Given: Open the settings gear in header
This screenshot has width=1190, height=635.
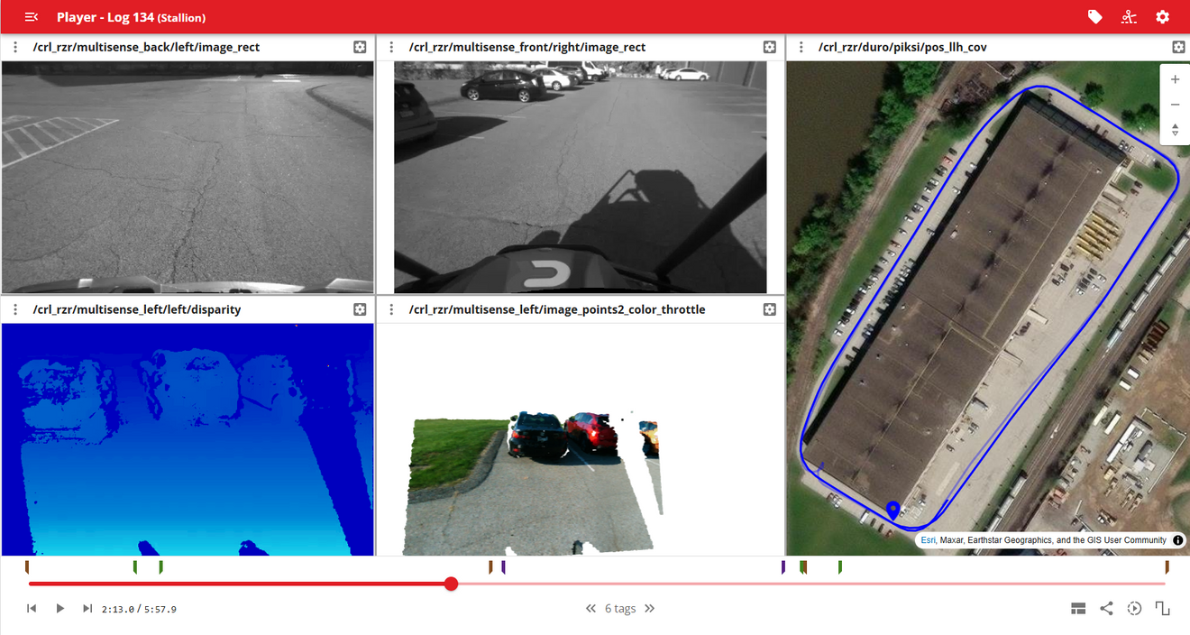Looking at the screenshot, I should [1163, 17].
